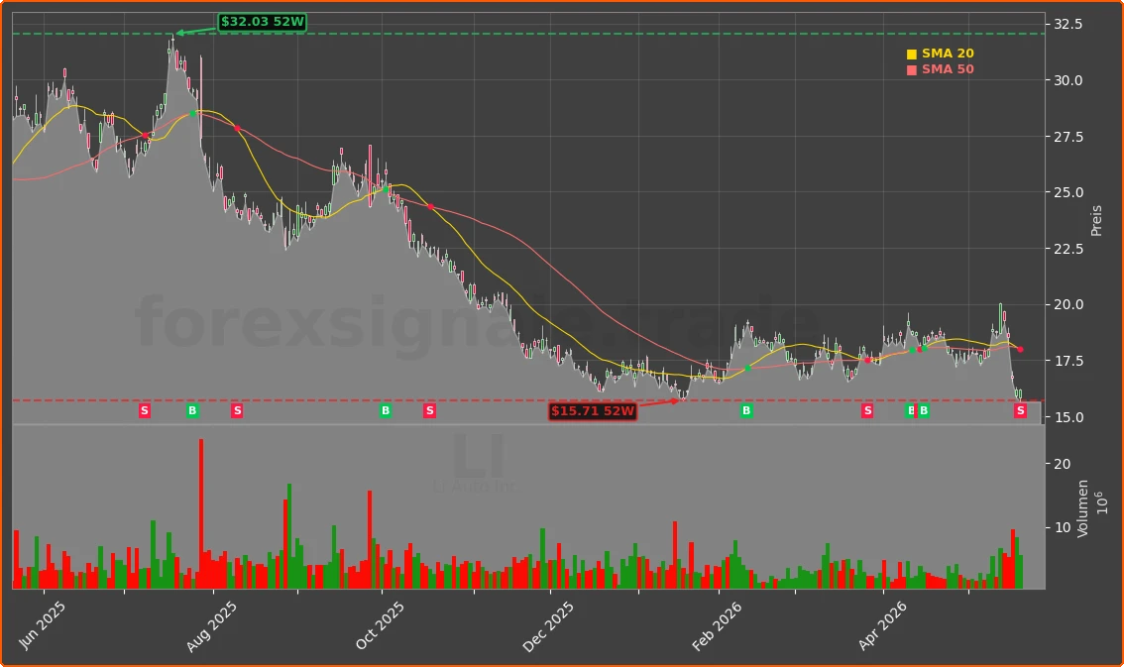Click the 27.5 price axis tick
The image size is (1124, 667).
1068,137
